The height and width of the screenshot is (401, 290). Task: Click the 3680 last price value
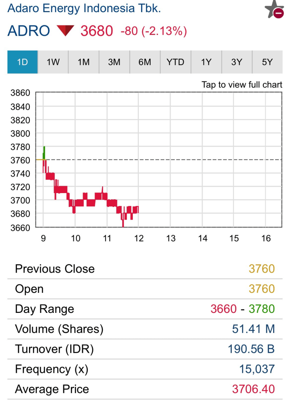pos(97,31)
